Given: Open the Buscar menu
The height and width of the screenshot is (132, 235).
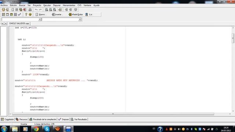Looking at the screenshot, I should click(x=22, y=5).
